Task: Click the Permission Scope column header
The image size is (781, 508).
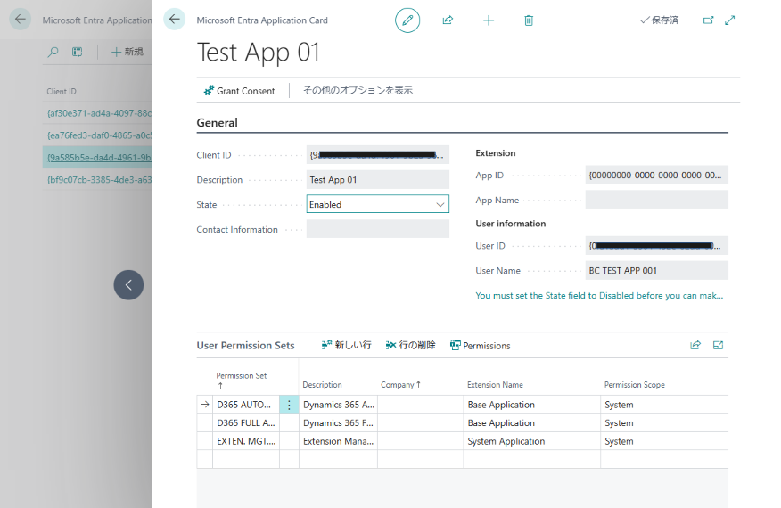Action: pos(635,384)
